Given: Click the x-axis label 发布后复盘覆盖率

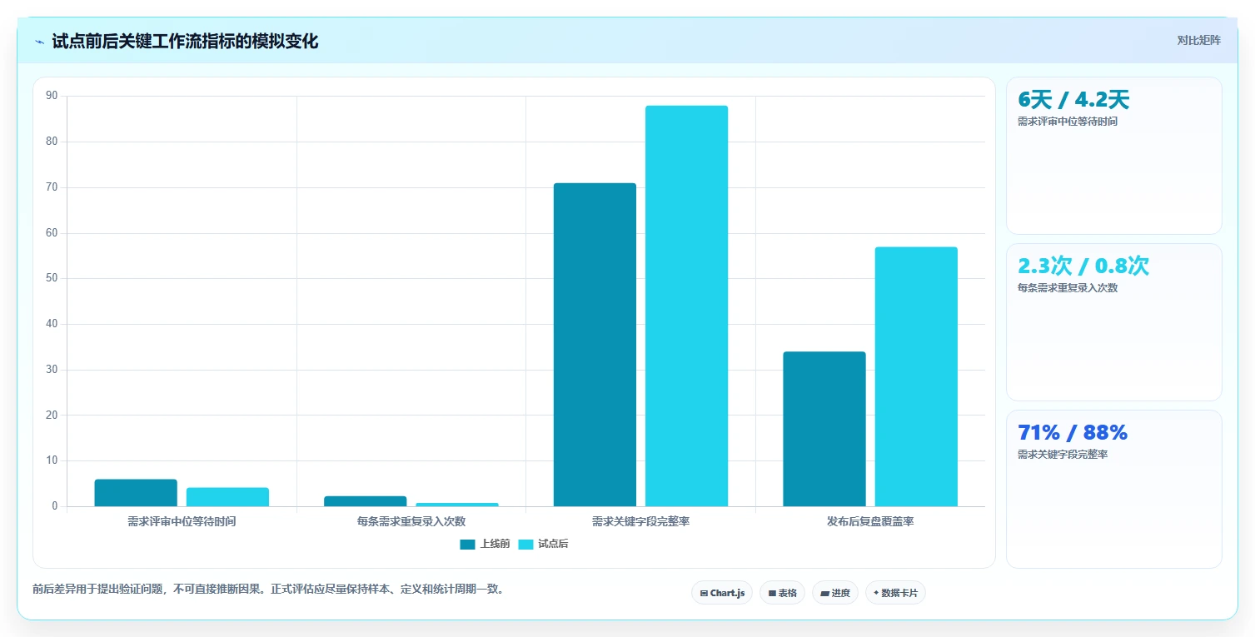Looking at the screenshot, I should [x=870, y=522].
